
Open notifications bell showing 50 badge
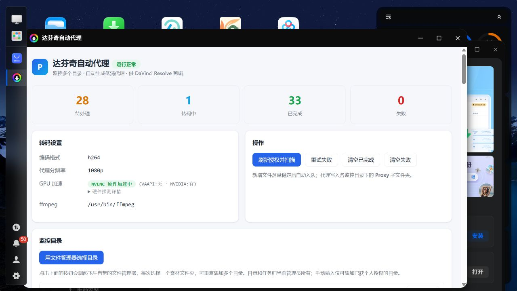tap(17, 243)
